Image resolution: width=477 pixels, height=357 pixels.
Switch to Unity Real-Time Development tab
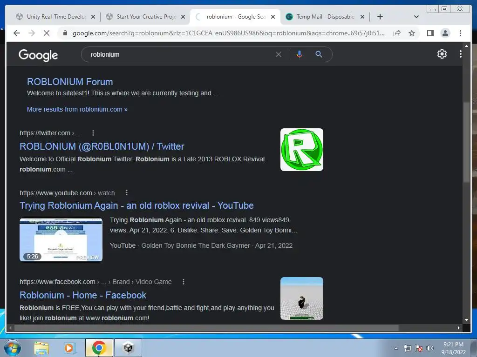coord(56,17)
